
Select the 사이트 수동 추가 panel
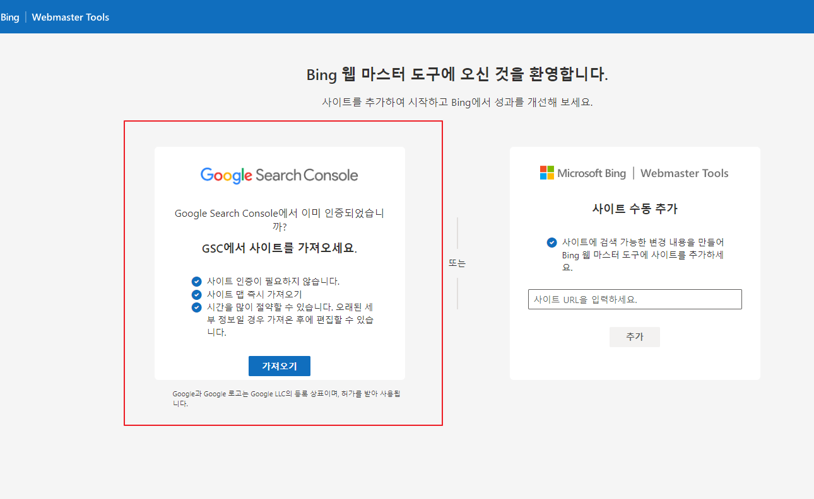pos(634,262)
